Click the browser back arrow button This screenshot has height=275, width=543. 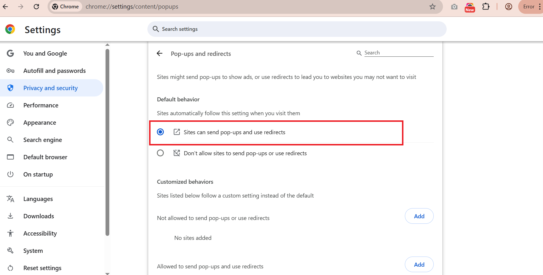[x=5, y=7]
